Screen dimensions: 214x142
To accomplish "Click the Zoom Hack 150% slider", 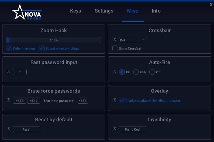I will click(54, 40).
